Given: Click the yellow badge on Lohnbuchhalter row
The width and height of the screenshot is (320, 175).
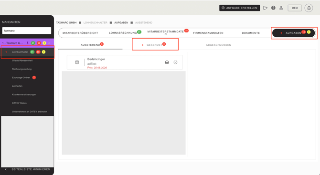Looking at the screenshot, I should (x=43, y=52).
